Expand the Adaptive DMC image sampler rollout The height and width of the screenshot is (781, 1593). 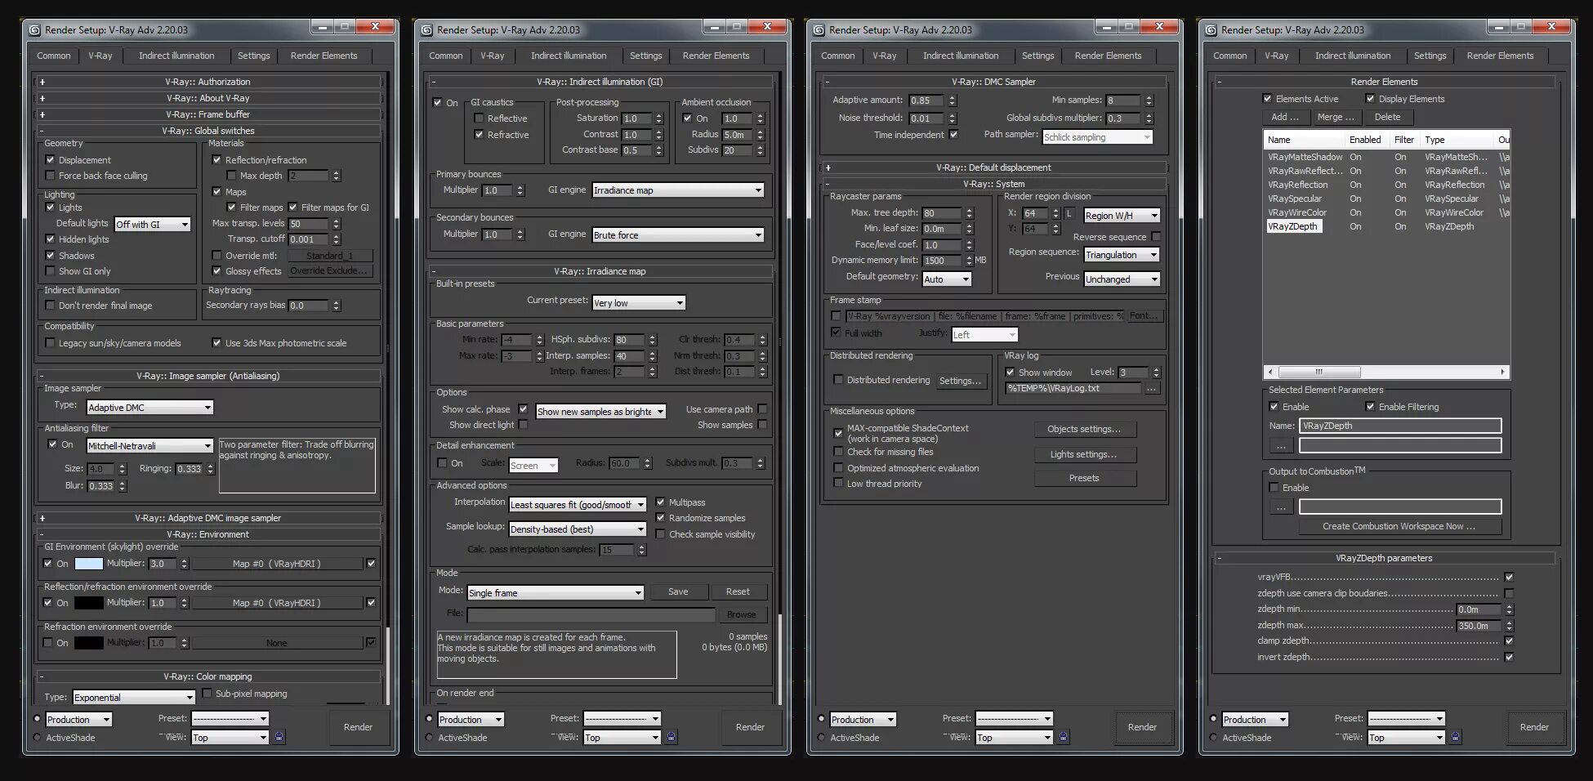pos(207,518)
